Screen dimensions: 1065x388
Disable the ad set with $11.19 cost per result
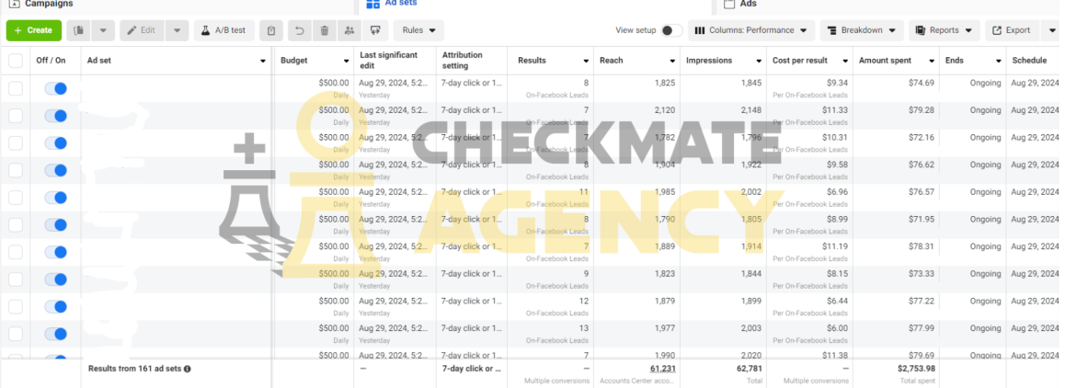point(56,252)
